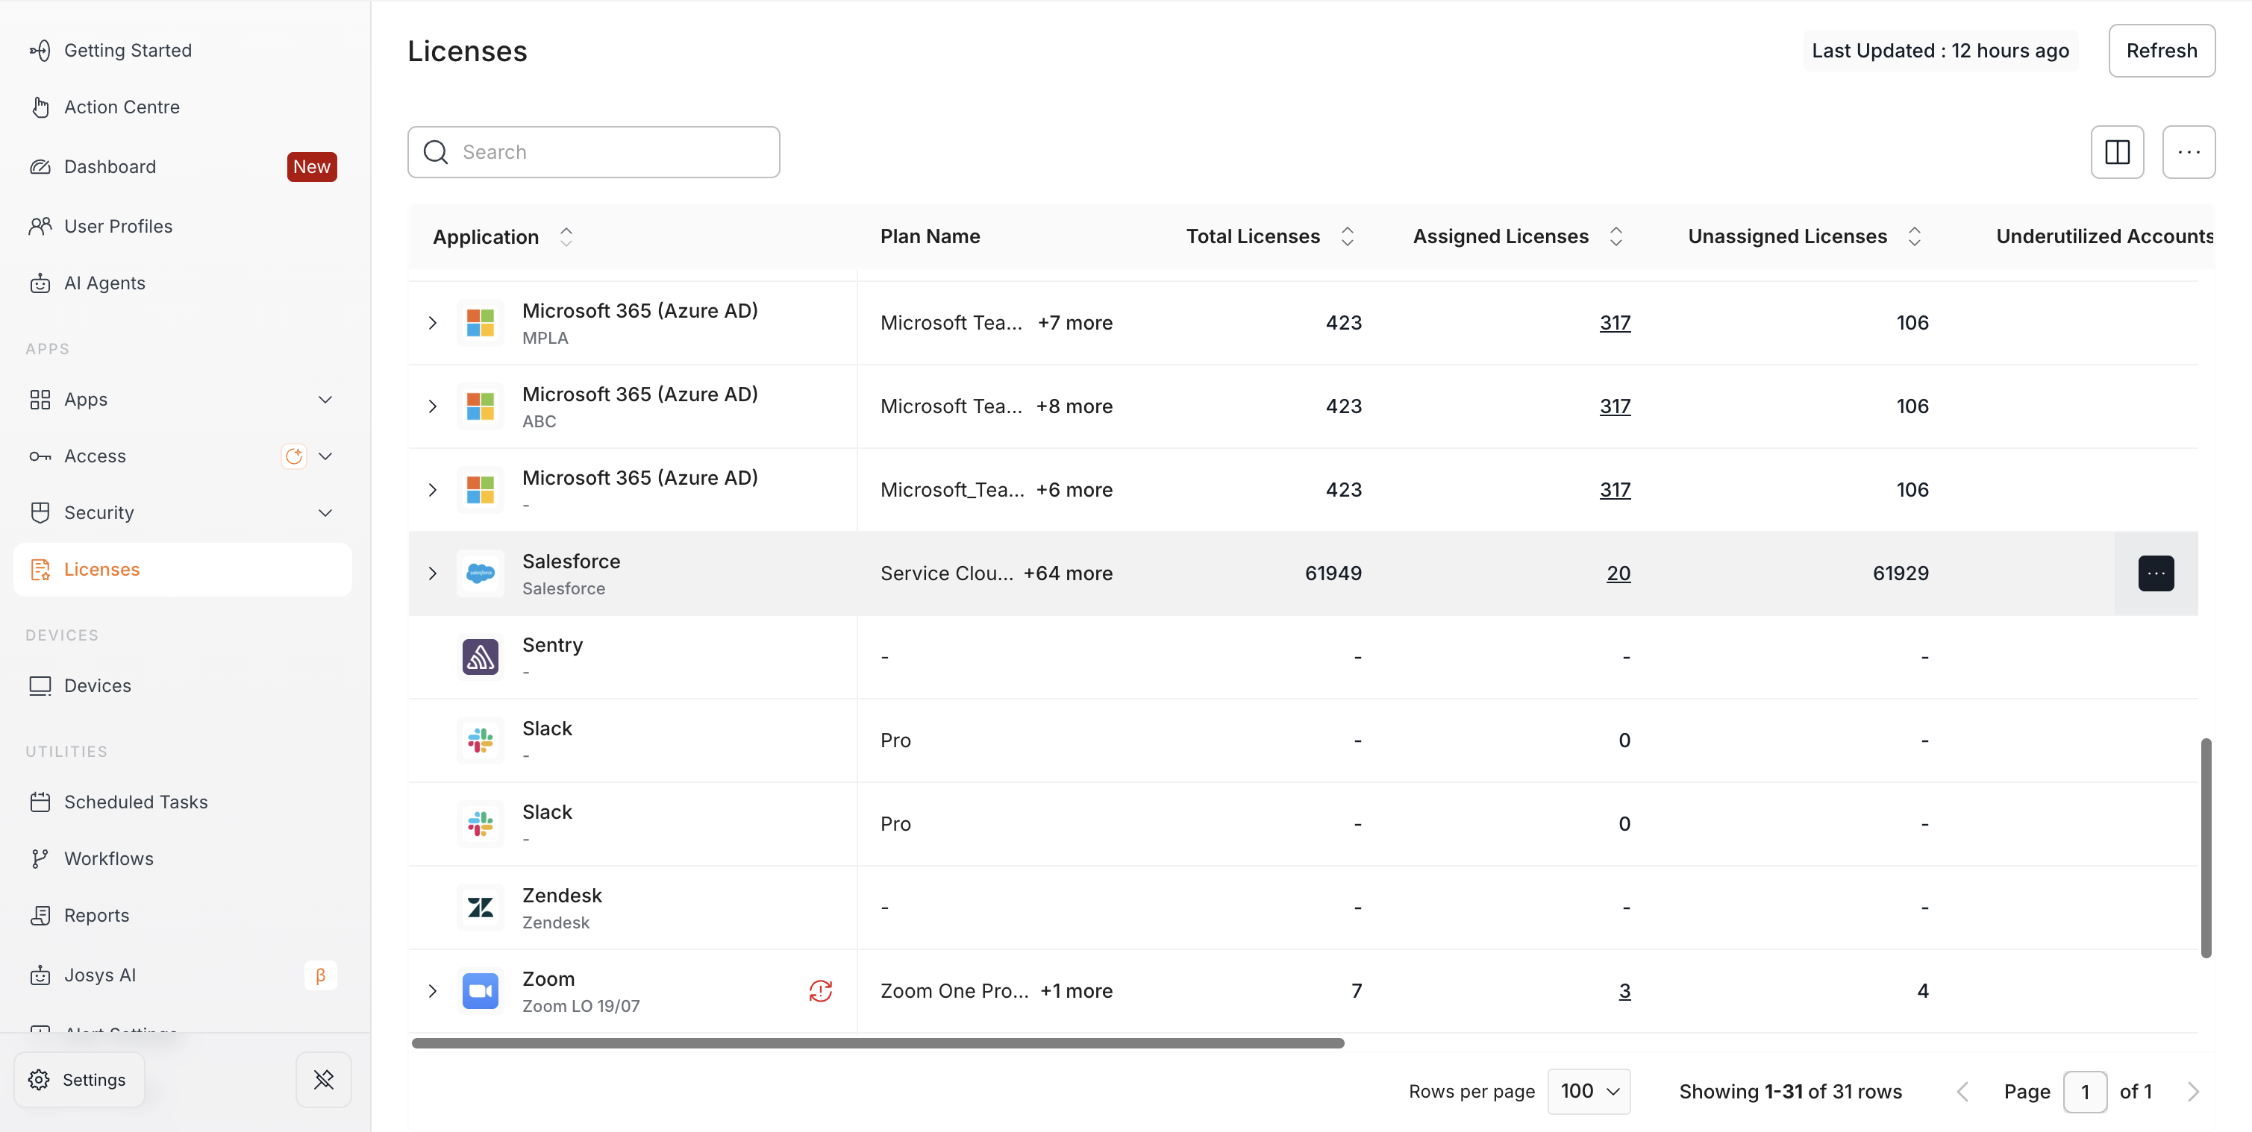Open Workflows in sidebar
This screenshot has width=2252, height=1132.
[x=183, y=858]
